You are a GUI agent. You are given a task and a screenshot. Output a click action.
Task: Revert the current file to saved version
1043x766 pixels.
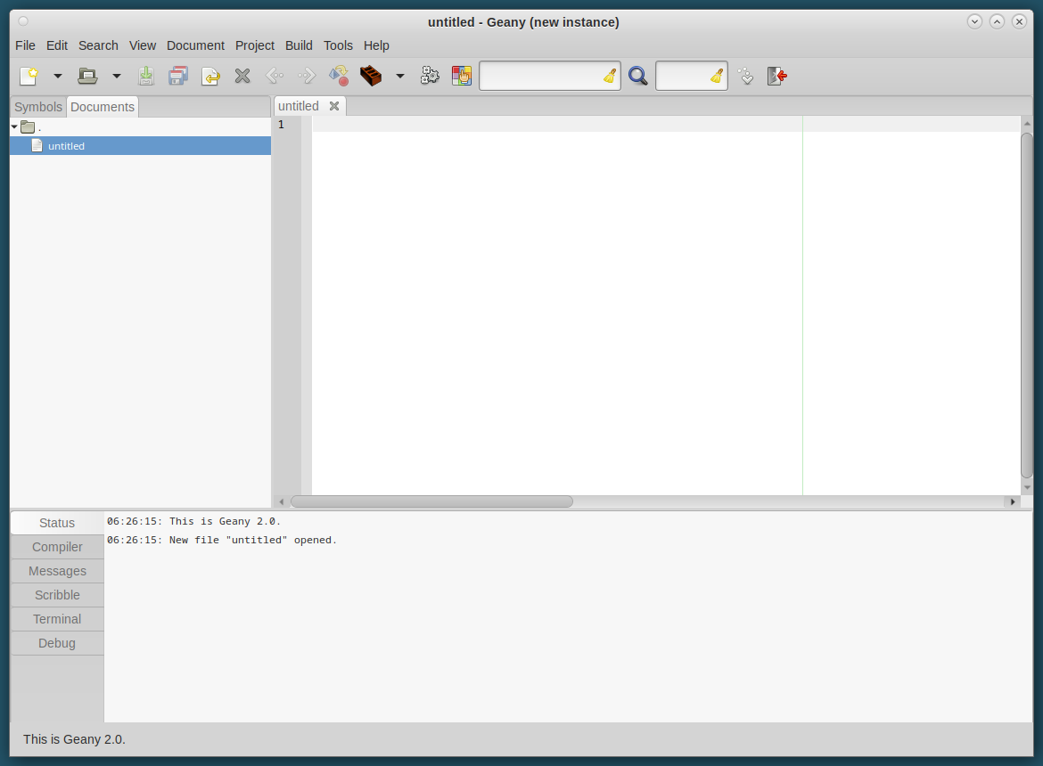[210, 76]
